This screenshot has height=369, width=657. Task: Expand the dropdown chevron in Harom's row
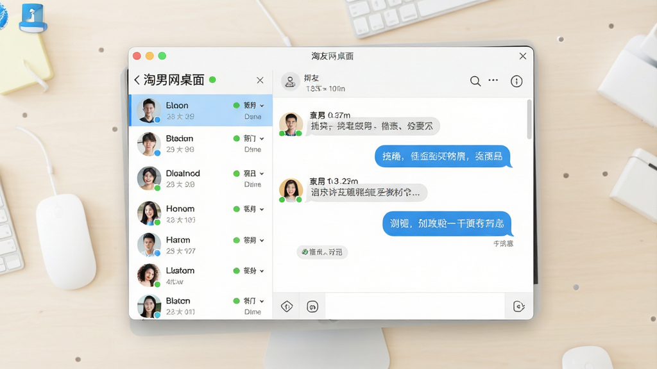(262, 241)
